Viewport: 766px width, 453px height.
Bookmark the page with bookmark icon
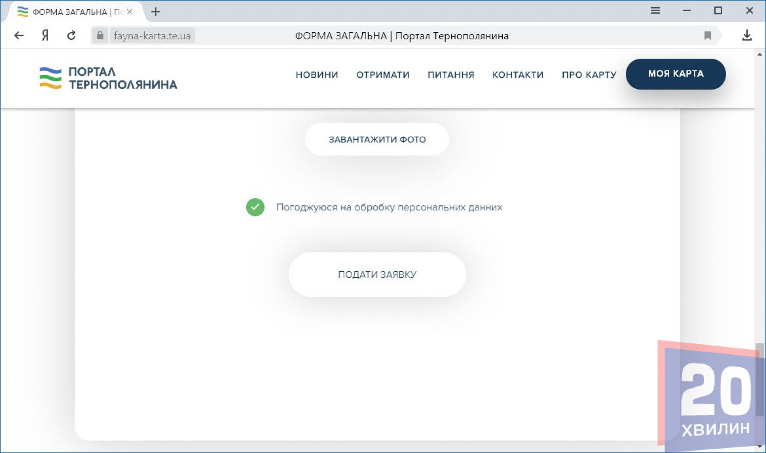click(707, 35)
